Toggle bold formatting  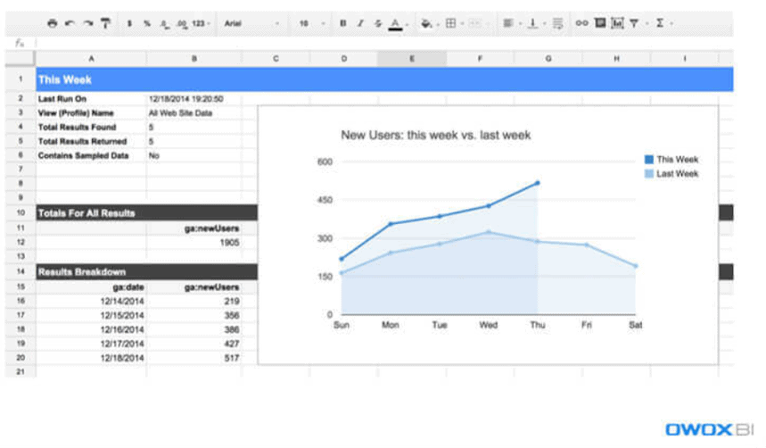343,23
